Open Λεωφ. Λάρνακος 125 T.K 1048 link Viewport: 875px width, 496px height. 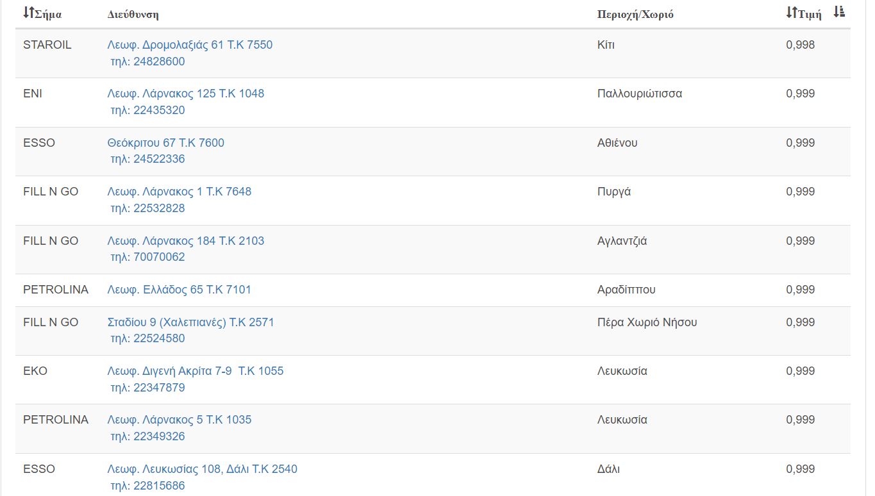(x=186, y=94)
